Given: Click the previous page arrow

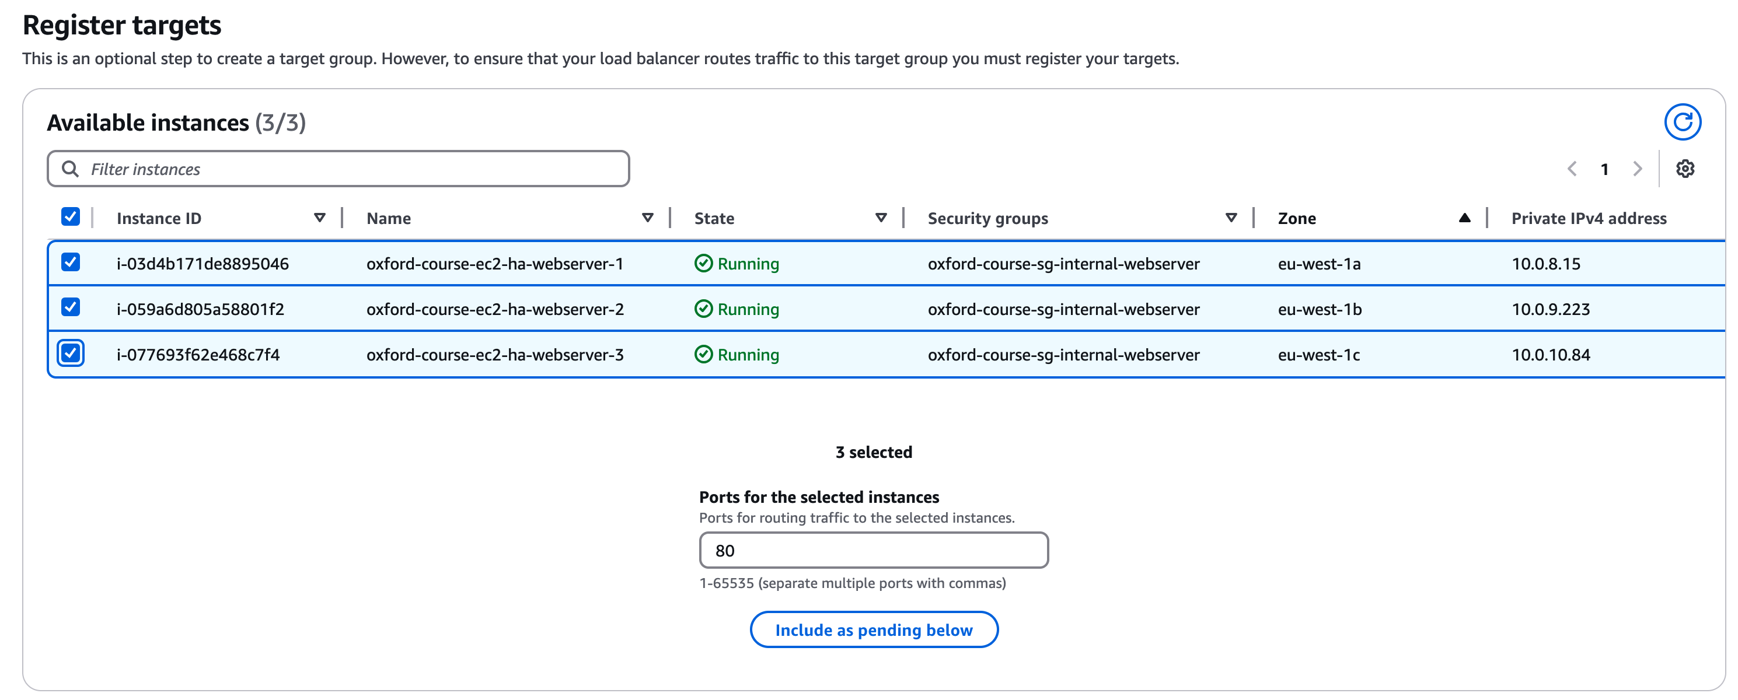Looking at the screenshot, I should point(1573,169).
